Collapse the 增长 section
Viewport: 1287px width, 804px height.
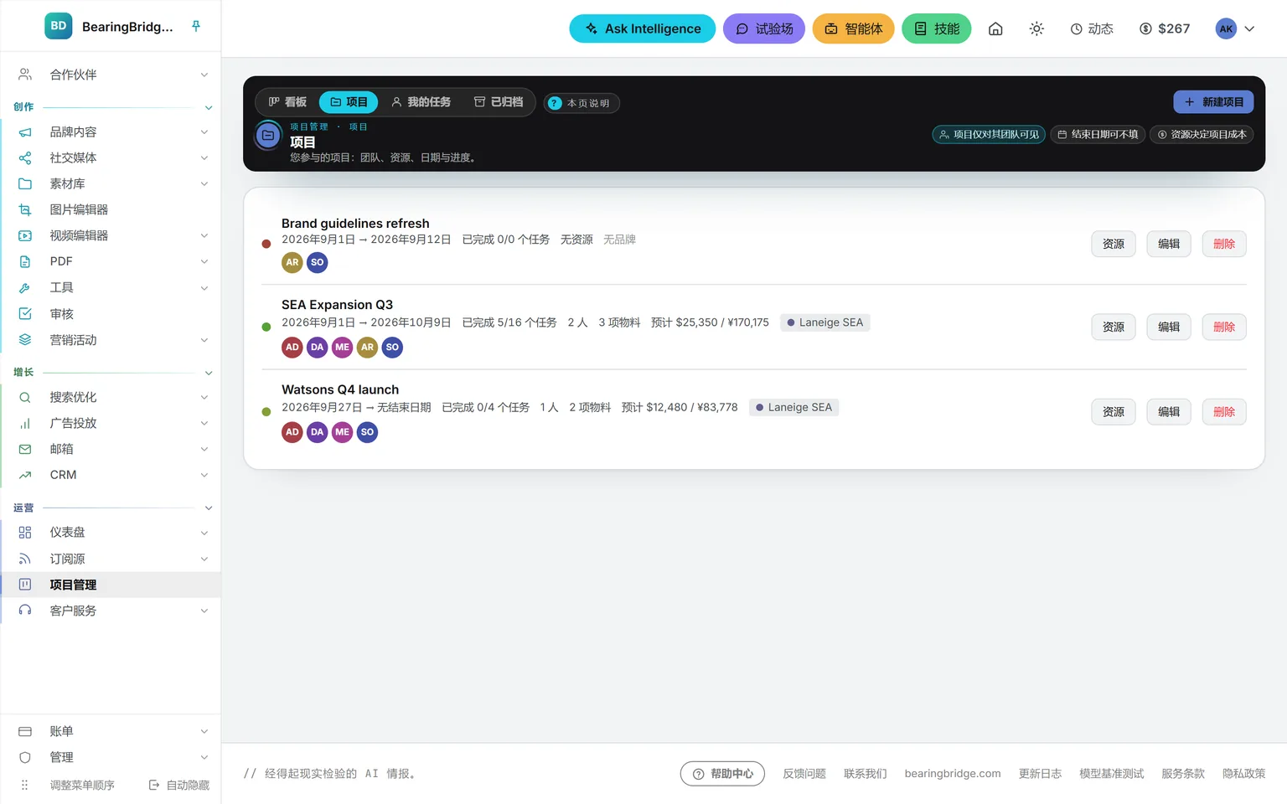pyautogui.click(x=209, y=373)
